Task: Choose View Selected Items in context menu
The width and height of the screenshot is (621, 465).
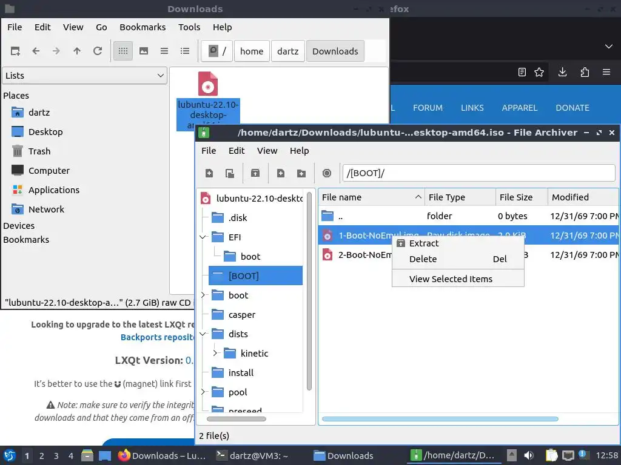Action: point(458,279)
